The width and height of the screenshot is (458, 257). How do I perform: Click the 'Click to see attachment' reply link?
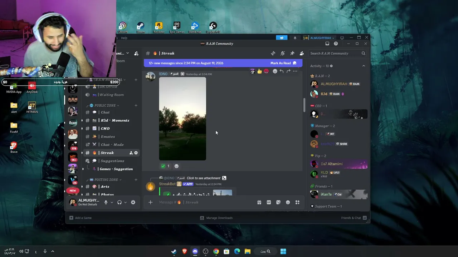point(204,178)
